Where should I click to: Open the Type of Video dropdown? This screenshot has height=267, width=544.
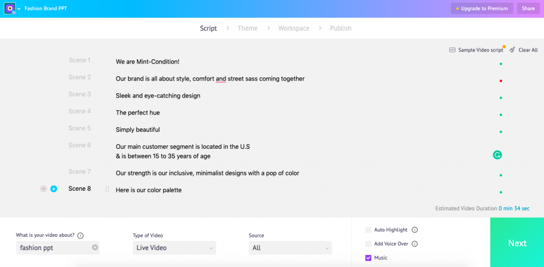click(174, 248)
